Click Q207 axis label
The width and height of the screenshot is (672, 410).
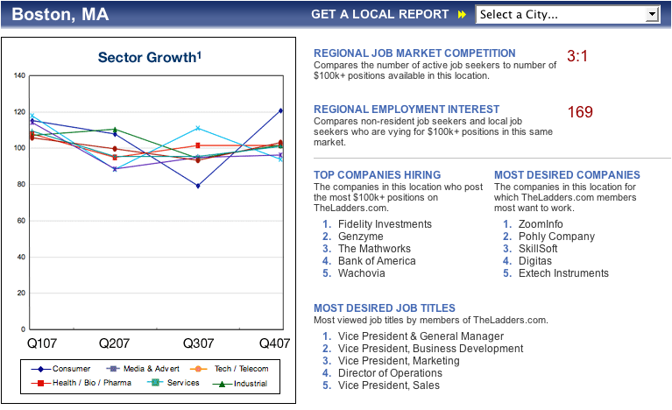pos(115,343)
